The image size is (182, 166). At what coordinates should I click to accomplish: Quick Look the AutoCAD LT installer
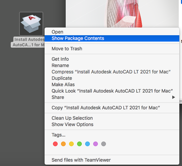point(112,91)
